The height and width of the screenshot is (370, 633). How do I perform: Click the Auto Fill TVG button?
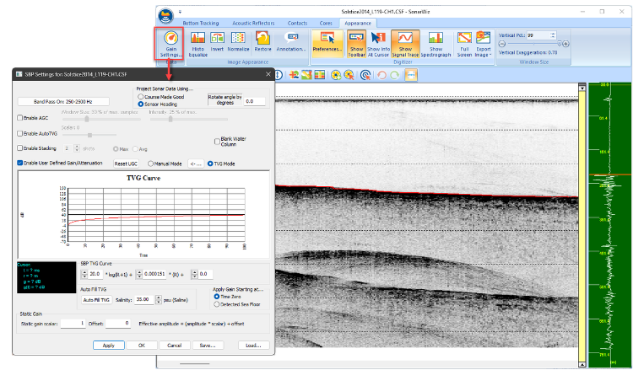pos(96,300)
